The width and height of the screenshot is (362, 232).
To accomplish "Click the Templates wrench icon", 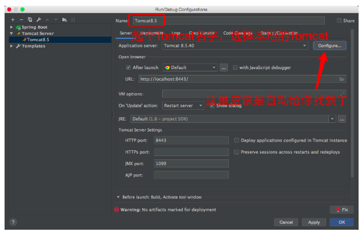I will (18, 46).
